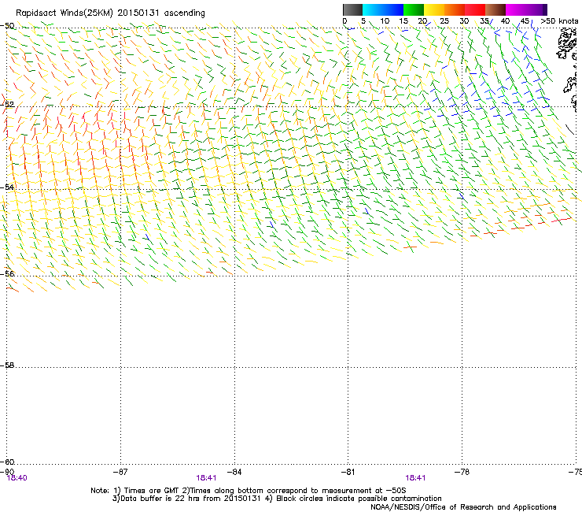This screenshot has width=582, height=512.
Task: Click the longitude label '-81'
Action: click(348, 472)
